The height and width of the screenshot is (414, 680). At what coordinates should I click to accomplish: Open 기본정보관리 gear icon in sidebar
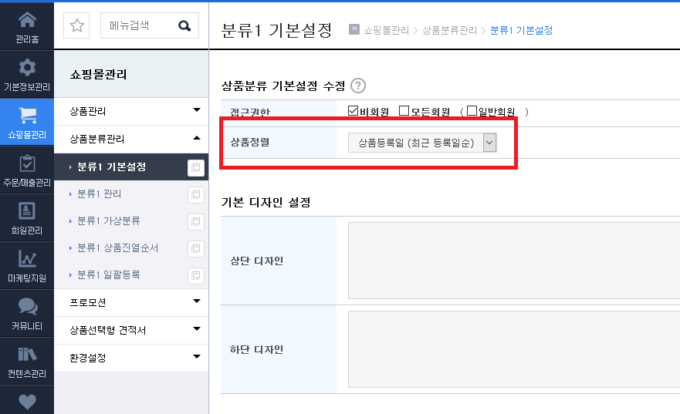coord(27,68)
